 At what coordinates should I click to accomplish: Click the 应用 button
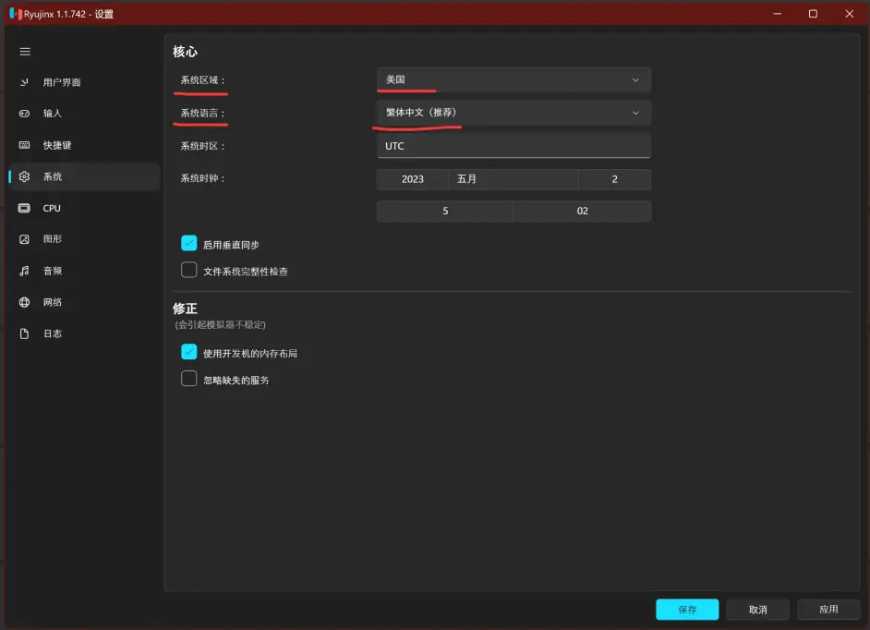(828, 610)
